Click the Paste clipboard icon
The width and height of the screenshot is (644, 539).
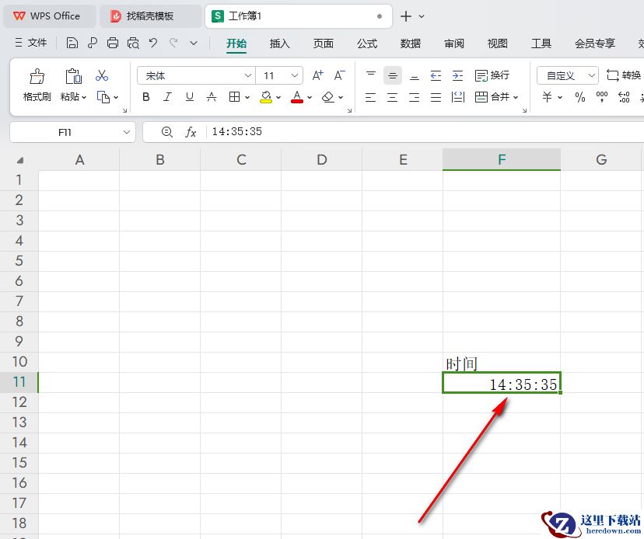tap(74, 76)
